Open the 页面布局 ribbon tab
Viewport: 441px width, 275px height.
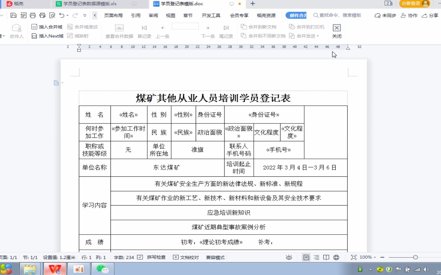click(113, 16)
